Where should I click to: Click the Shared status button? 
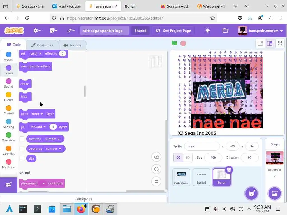point(140,31)
